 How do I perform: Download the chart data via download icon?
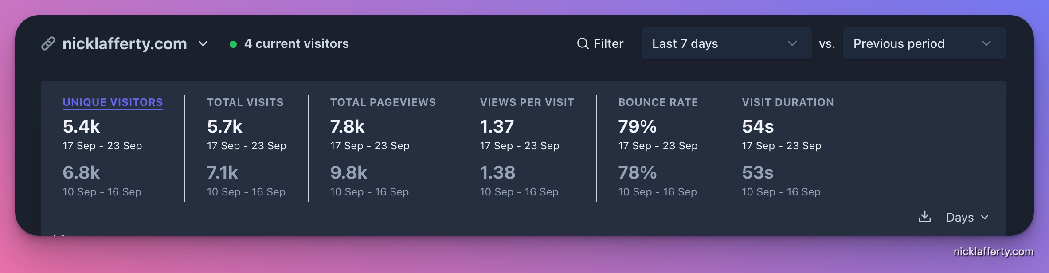point(924,217)
